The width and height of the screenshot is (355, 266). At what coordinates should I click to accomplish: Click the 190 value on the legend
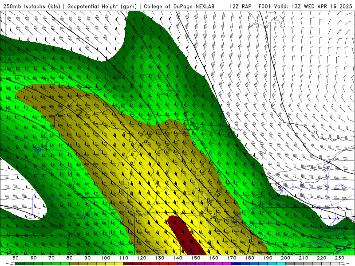pyautogui.click(x=268, y=258)
